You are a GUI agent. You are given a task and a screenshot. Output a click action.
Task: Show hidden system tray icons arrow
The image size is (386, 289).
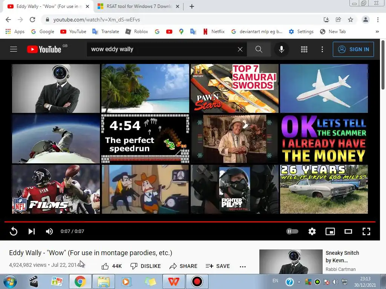click(299, 282)
